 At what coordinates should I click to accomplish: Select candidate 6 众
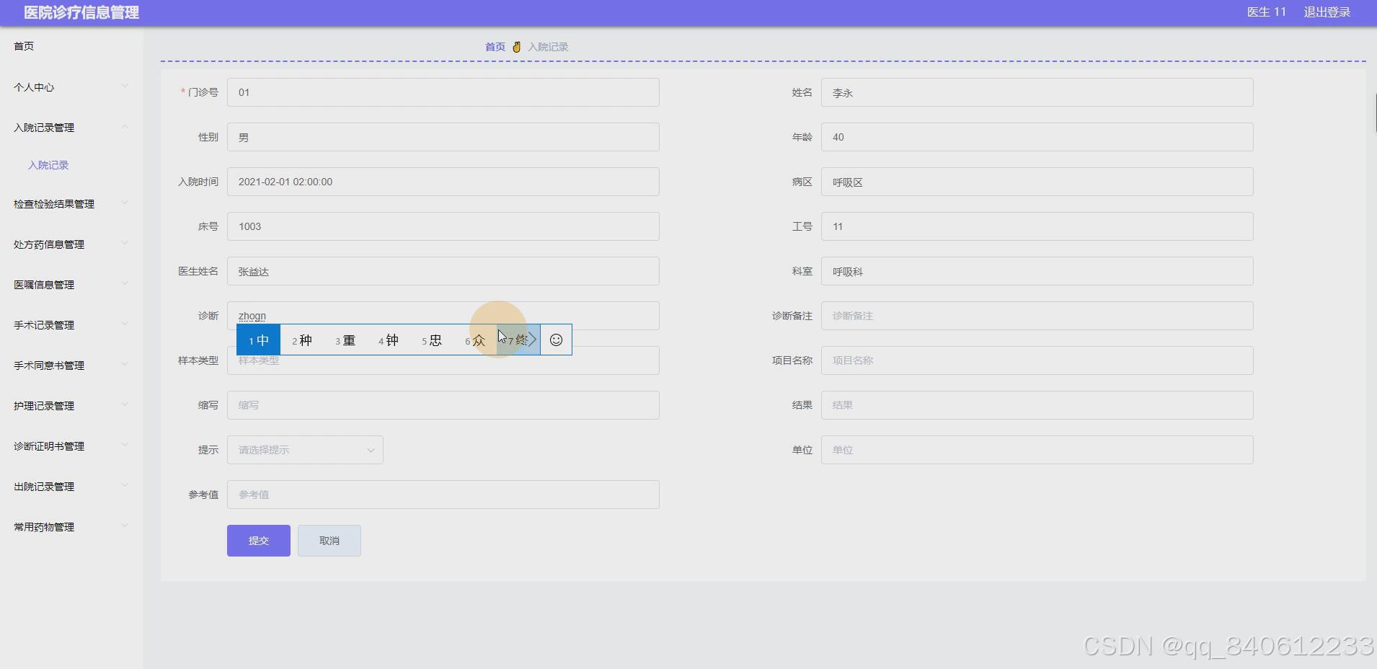pyautogui.click(x=475, y=340)
